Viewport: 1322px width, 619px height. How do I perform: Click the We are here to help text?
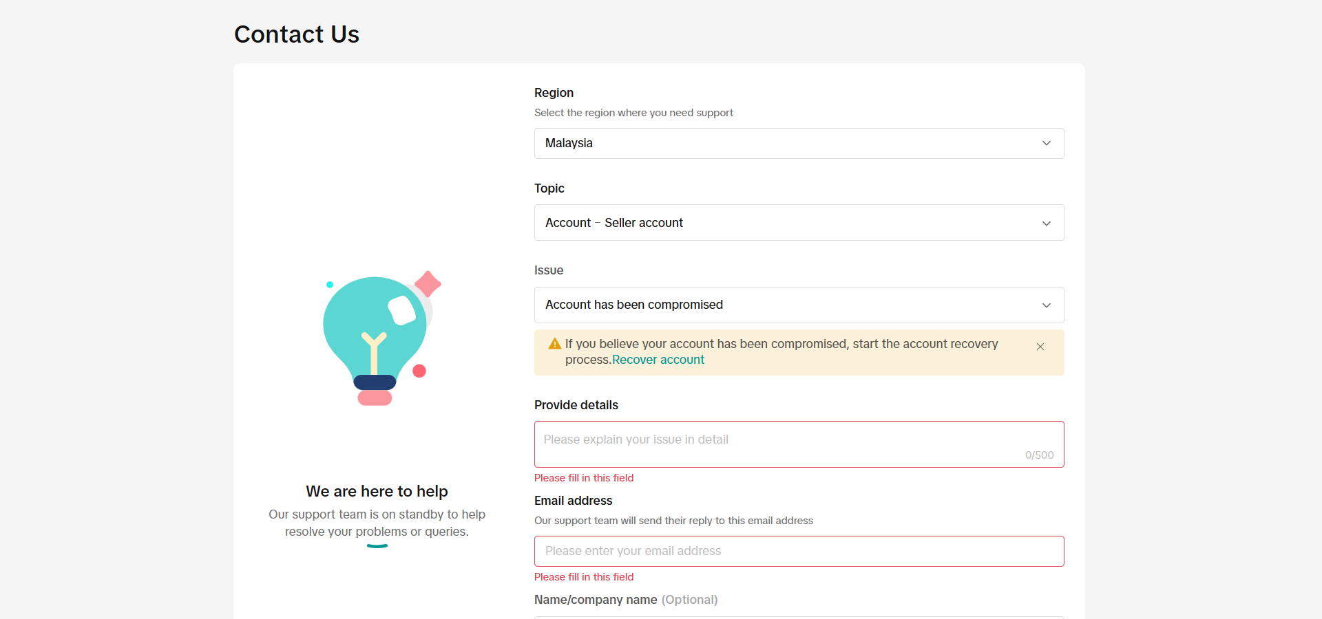click(x=377, y=491)
